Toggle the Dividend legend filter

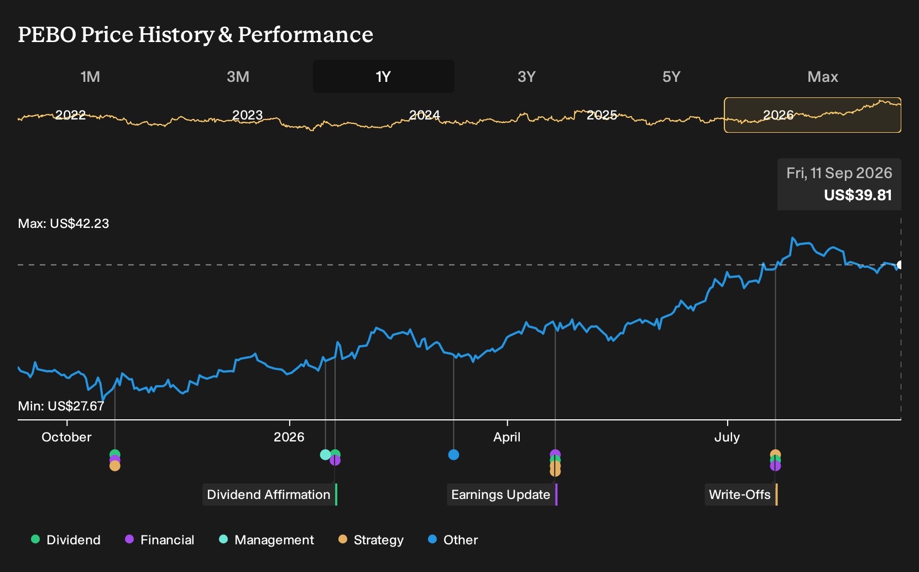point(66,540)
